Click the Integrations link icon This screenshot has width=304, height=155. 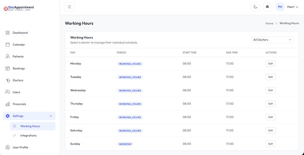pyautogui.click(x=14, y=136)
